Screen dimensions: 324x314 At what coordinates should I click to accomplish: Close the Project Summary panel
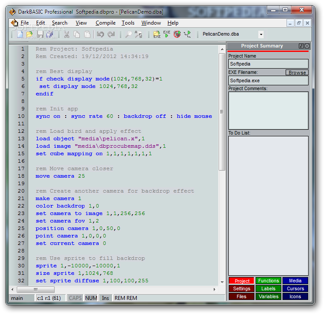[307, 46]
